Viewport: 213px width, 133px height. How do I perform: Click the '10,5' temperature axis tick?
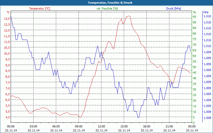tap(7, 48)
